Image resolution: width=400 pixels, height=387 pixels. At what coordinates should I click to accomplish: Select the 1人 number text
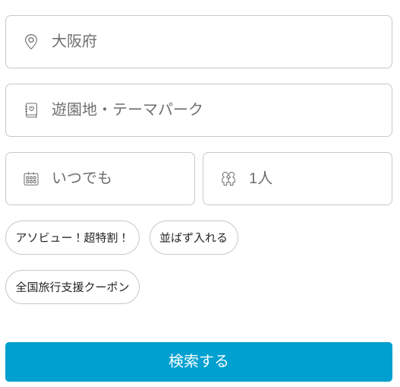(x=260, y=178)
